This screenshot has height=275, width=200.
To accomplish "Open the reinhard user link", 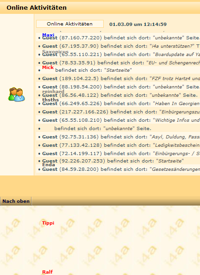I will 53,91.
